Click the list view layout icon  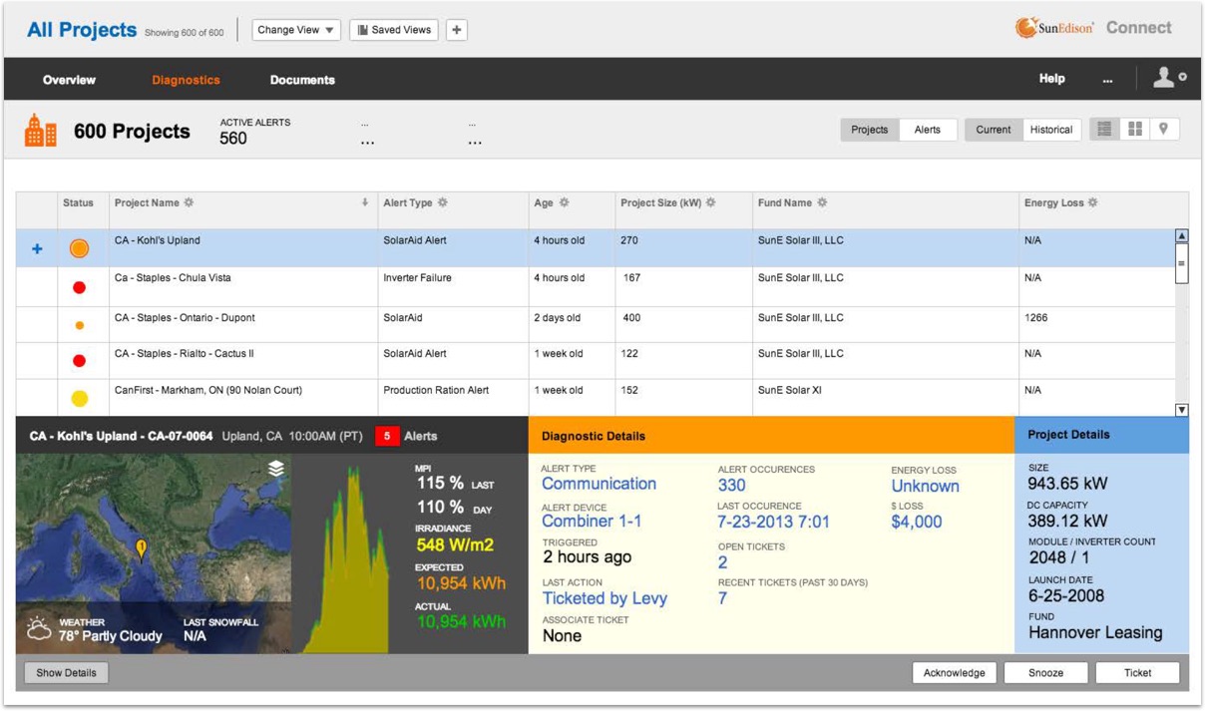[x=1104, y=130]
